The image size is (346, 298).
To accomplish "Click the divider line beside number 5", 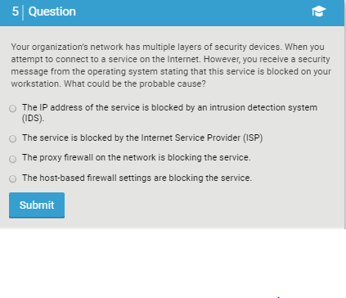I will (x=23, y=12).
